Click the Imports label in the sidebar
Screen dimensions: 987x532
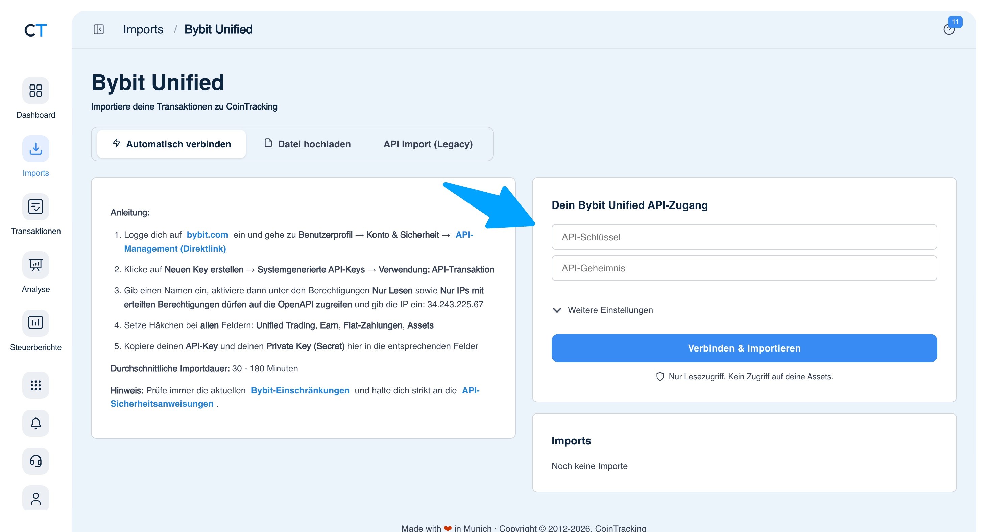click(x=35, y=173)
